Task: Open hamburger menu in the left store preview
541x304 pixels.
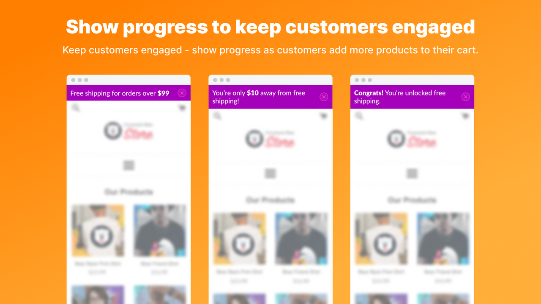Action: (128, 166)
